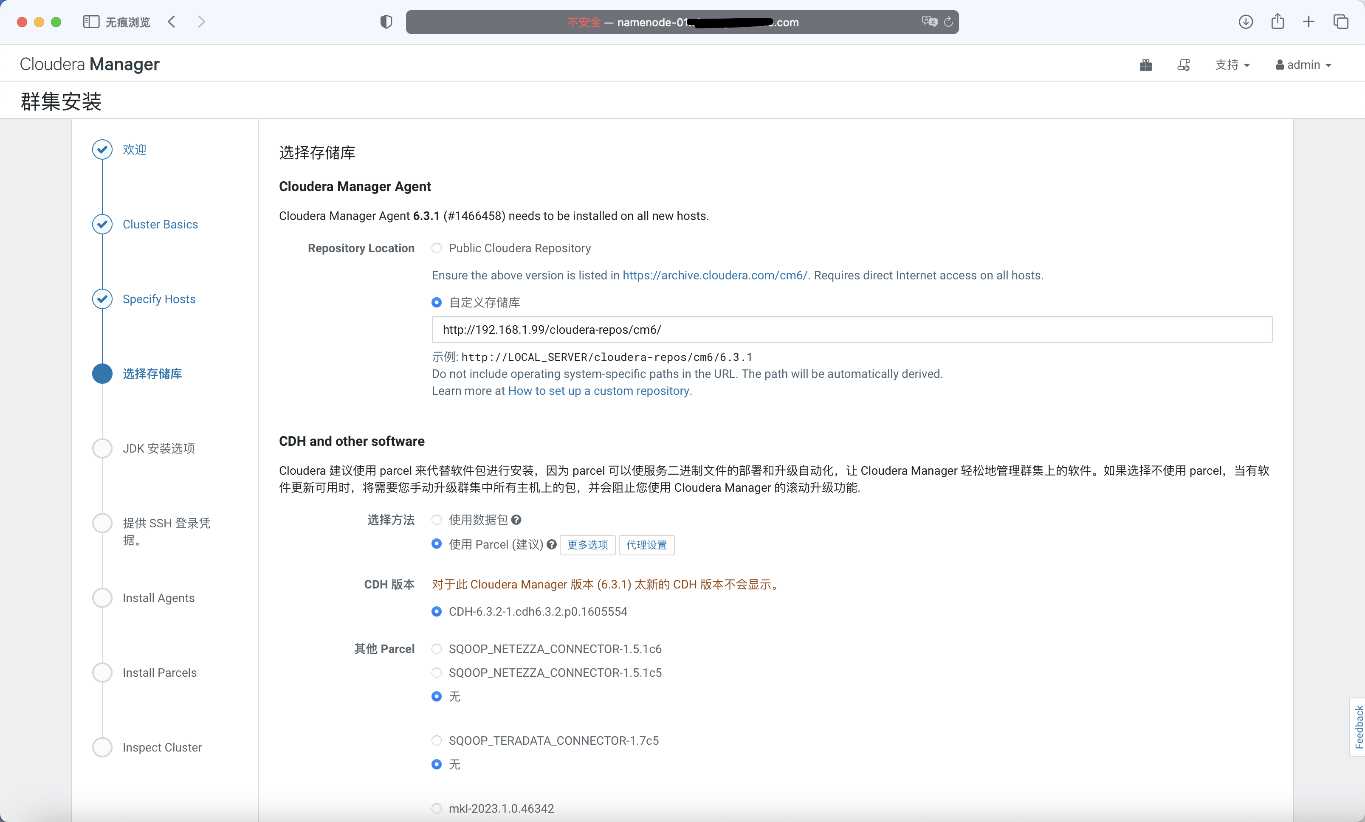Select SQOOP_TERADATA_CONNECTOR-1.7c5 parcel option

click(437, 740)
